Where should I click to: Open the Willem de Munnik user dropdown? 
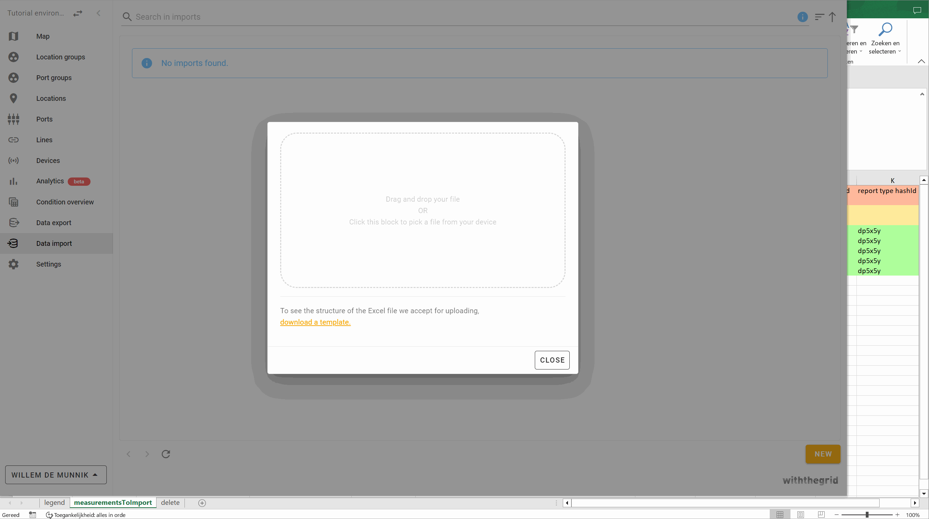click(x=56, y=475)
